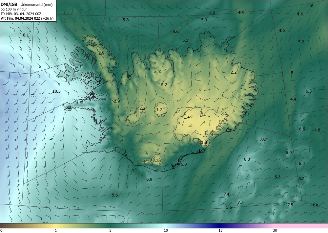Click the 5.8 value label
The image size is (328, 233).
point(126,20)
